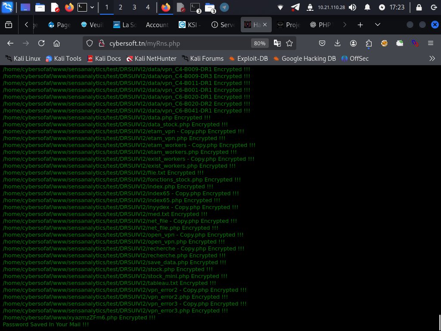Click the 17:23 clock
The height and width of the screenshot is (331, 441).
click(x=397, y=7)
